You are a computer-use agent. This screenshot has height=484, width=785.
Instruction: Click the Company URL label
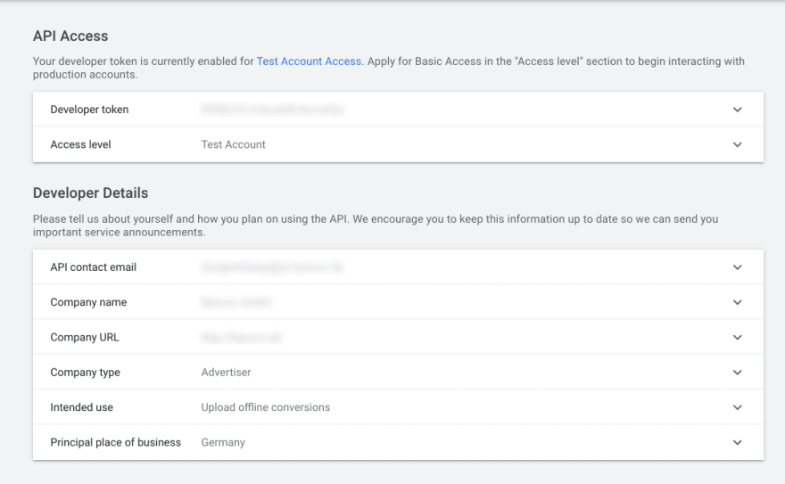85,337
